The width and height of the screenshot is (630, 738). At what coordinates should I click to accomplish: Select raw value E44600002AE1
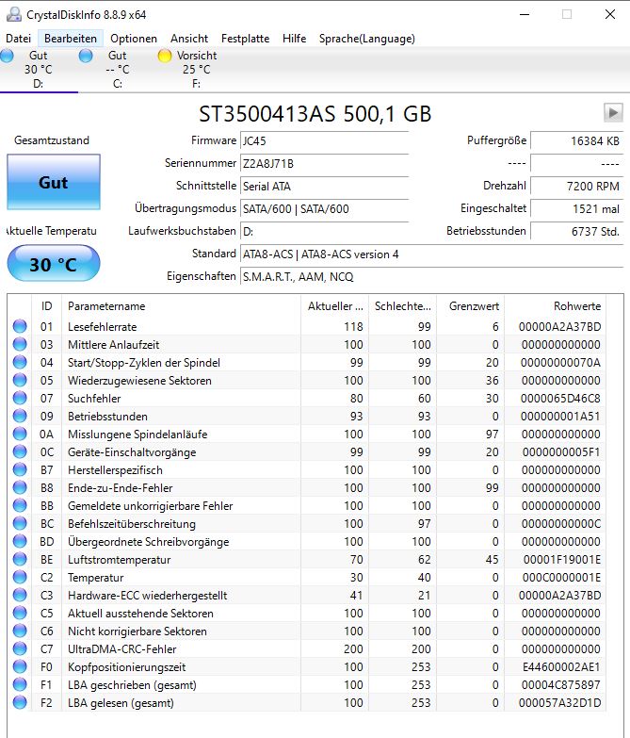coord(561,667)
